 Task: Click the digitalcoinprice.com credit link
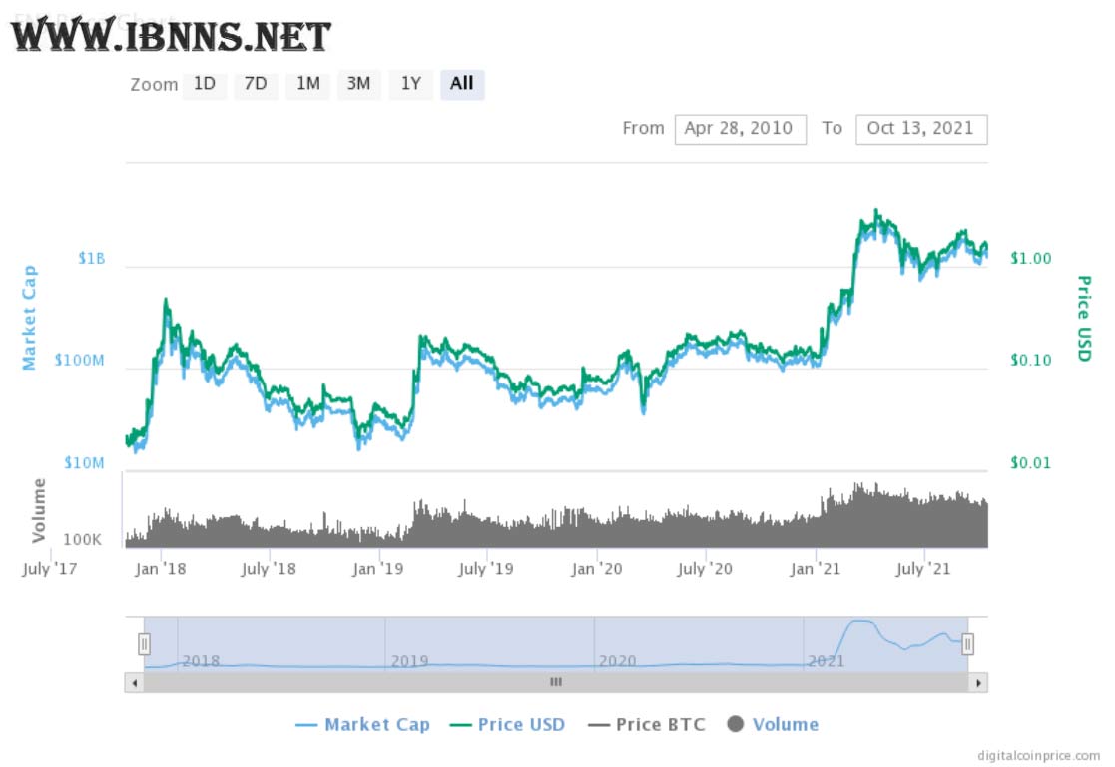point(1038,755)
